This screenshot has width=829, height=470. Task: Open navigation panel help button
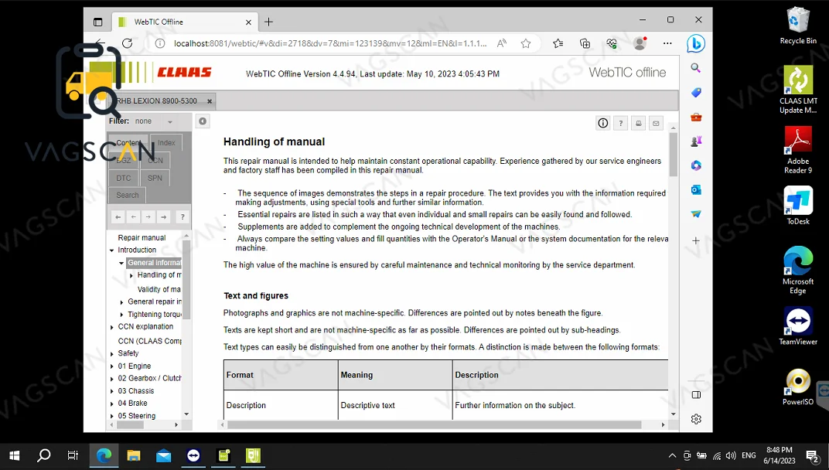click(x=183, y=216)
